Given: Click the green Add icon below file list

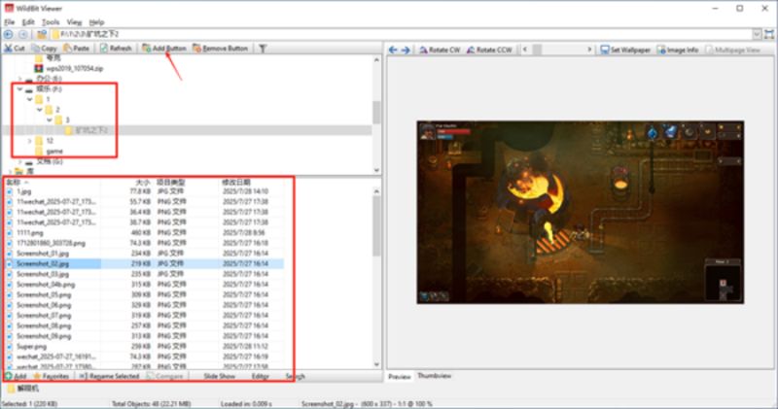Looking at the screenshot, I should (x=16, y=376).
